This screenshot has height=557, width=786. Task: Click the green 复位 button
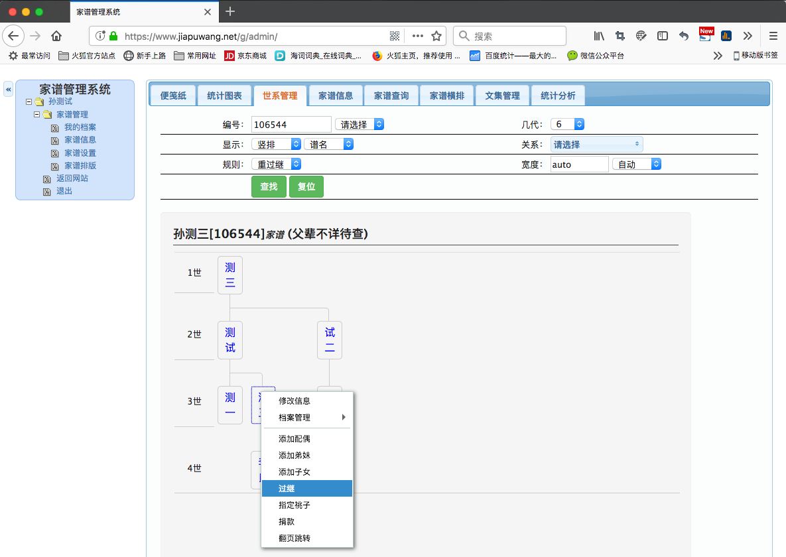pyautogui.click(x=306, y=186)
